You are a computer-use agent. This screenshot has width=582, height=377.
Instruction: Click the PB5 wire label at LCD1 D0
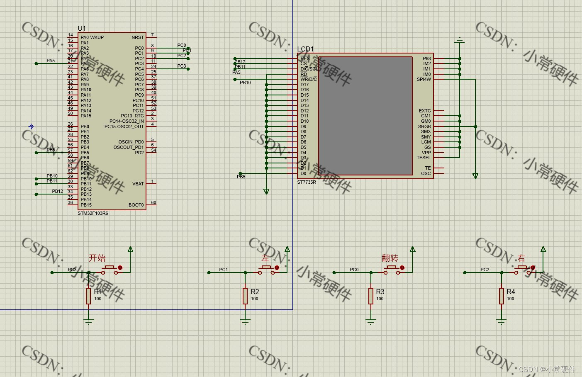click(x=241, y=177)
